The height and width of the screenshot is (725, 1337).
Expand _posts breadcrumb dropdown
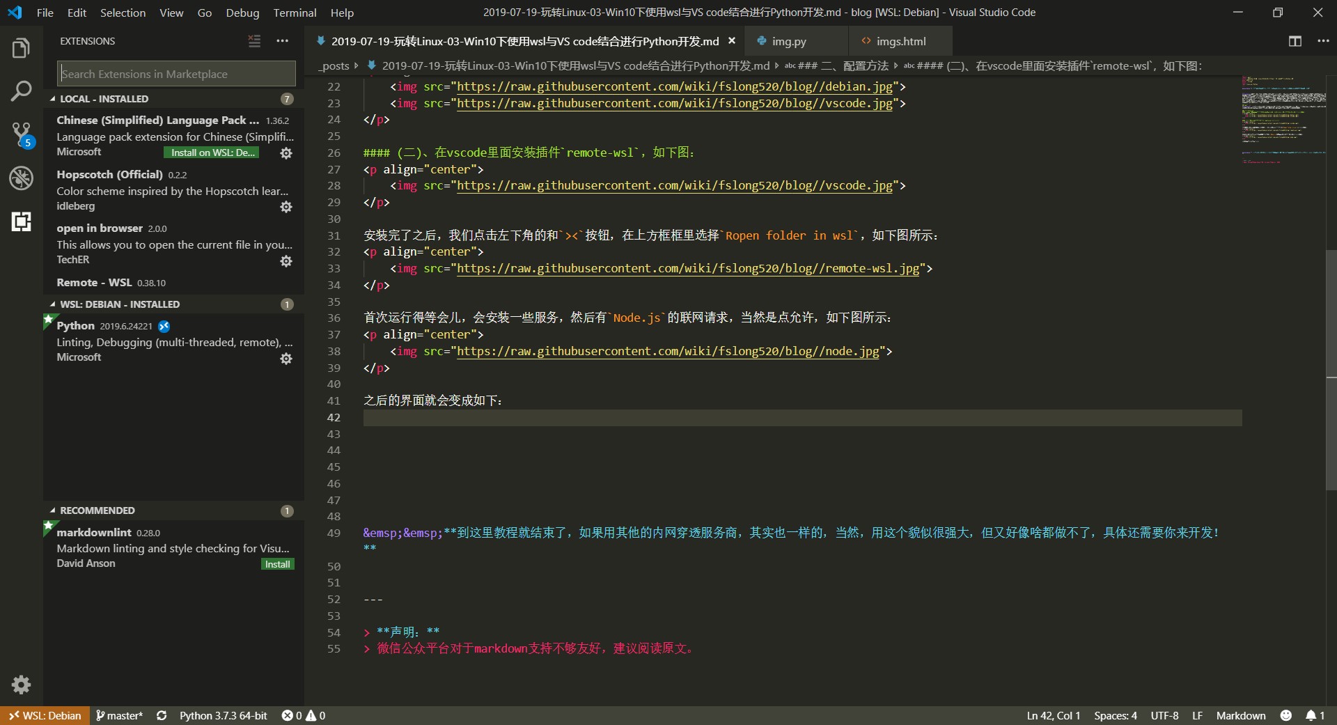pyautogui.click(x=335, y=65)
